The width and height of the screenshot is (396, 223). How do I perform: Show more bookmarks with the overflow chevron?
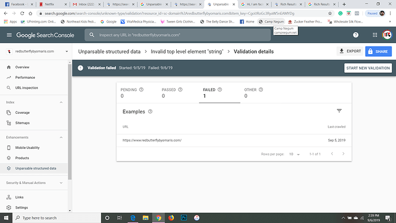pyautogui.click(x=390, y=22)
